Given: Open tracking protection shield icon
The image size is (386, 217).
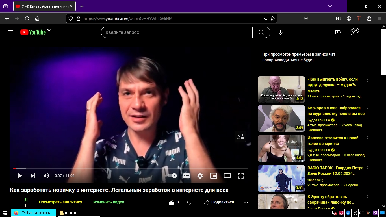Looking at the screenshot, I should [x=71, y=18].
